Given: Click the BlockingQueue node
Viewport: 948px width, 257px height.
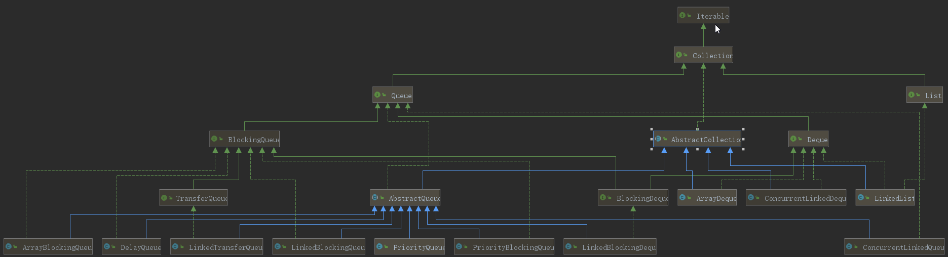Looking at the screenshot, I should coord(244,139).
